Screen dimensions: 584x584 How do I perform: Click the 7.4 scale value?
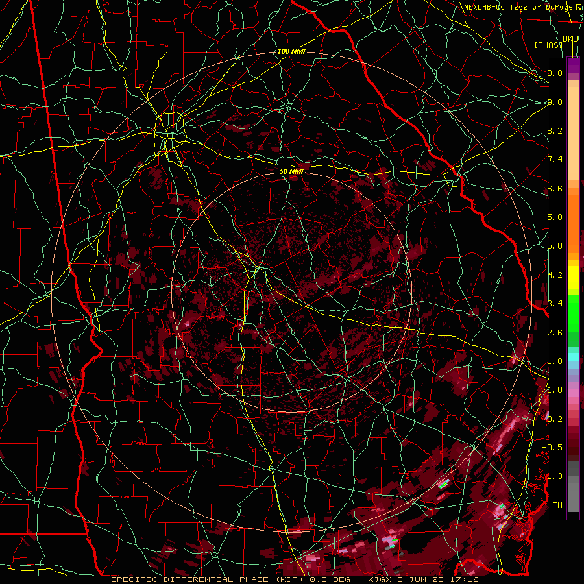pyautogui.click(x=555, y=160)
